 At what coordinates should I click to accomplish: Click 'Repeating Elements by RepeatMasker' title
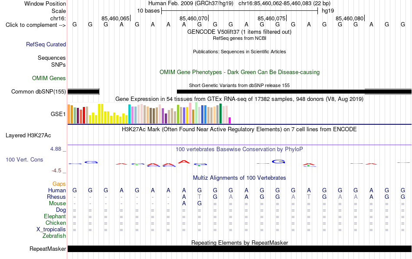pyautogui.click(x=240, y=243)
